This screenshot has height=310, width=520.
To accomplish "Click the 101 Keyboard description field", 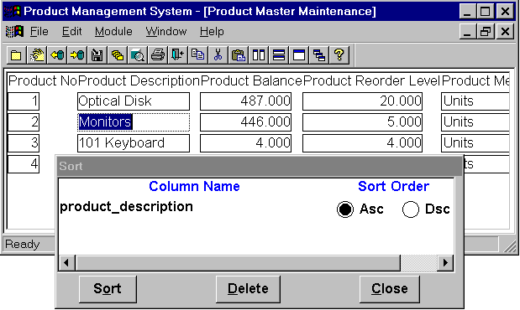I will click(x=134, y=143).
